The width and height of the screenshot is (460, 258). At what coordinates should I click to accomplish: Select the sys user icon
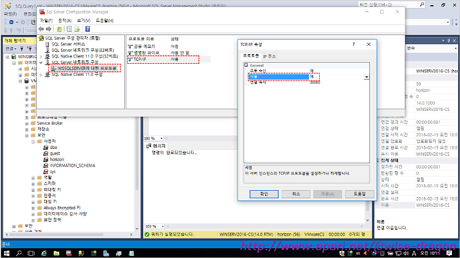click(46, 171)
